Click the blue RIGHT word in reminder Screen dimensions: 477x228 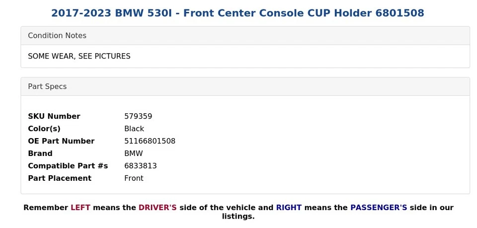pos(289,208)
